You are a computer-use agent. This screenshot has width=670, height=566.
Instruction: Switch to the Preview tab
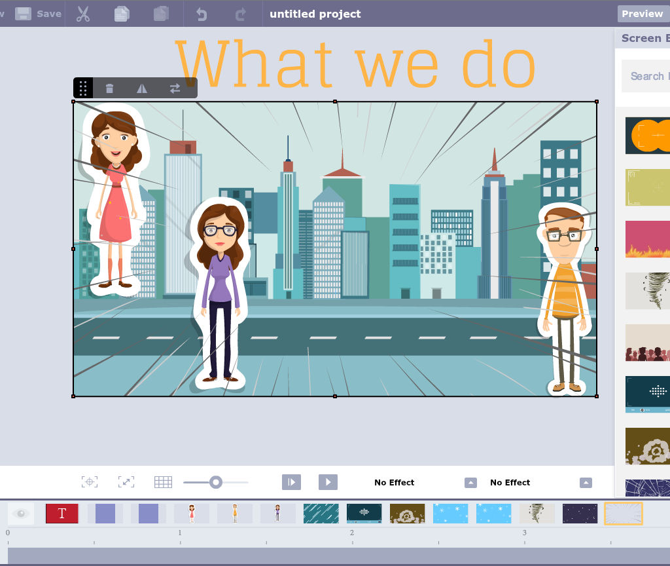[x=642, y=14]
